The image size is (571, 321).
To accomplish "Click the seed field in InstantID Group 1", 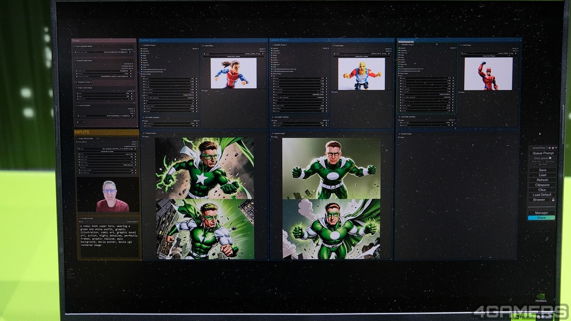I will click(x=170, y=95).
